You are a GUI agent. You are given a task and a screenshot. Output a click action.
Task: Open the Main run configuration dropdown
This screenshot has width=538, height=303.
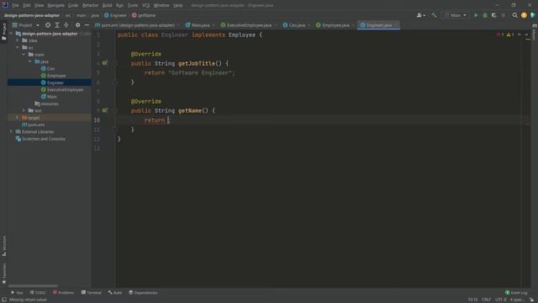pos(456,15)
